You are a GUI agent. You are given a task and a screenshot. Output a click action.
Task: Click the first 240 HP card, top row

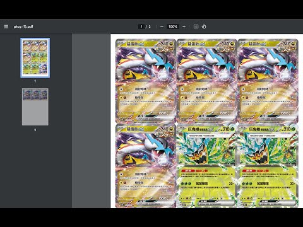[146, 81]
